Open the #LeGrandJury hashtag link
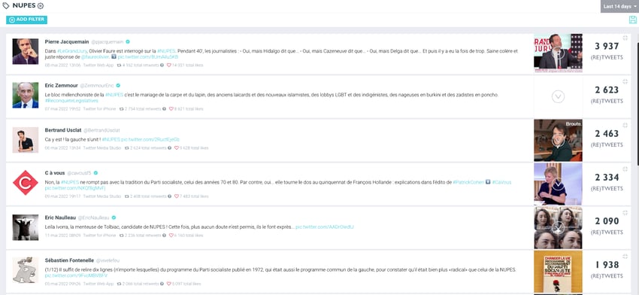639x295 pixels. click(x=72, y=51)
